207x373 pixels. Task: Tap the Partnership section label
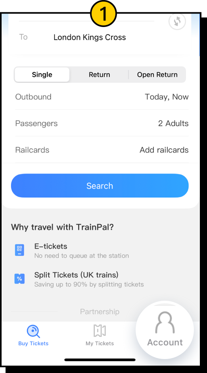pyautogui.click(x=100, y=311)
